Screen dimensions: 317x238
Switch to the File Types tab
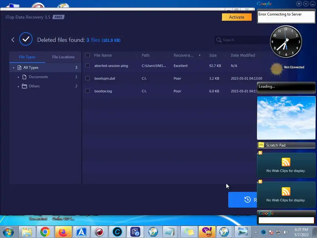[27, 57]
